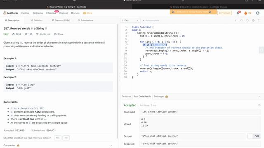
Task: Open the C++ language dropdown
Action: click(130, 20)
